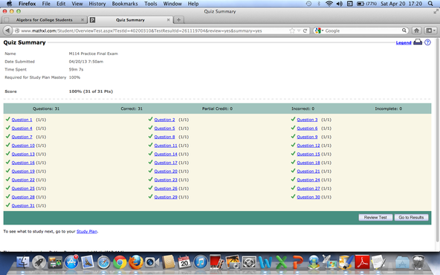Open the File menu
The image size is (440, 275).
click(46, 4)
